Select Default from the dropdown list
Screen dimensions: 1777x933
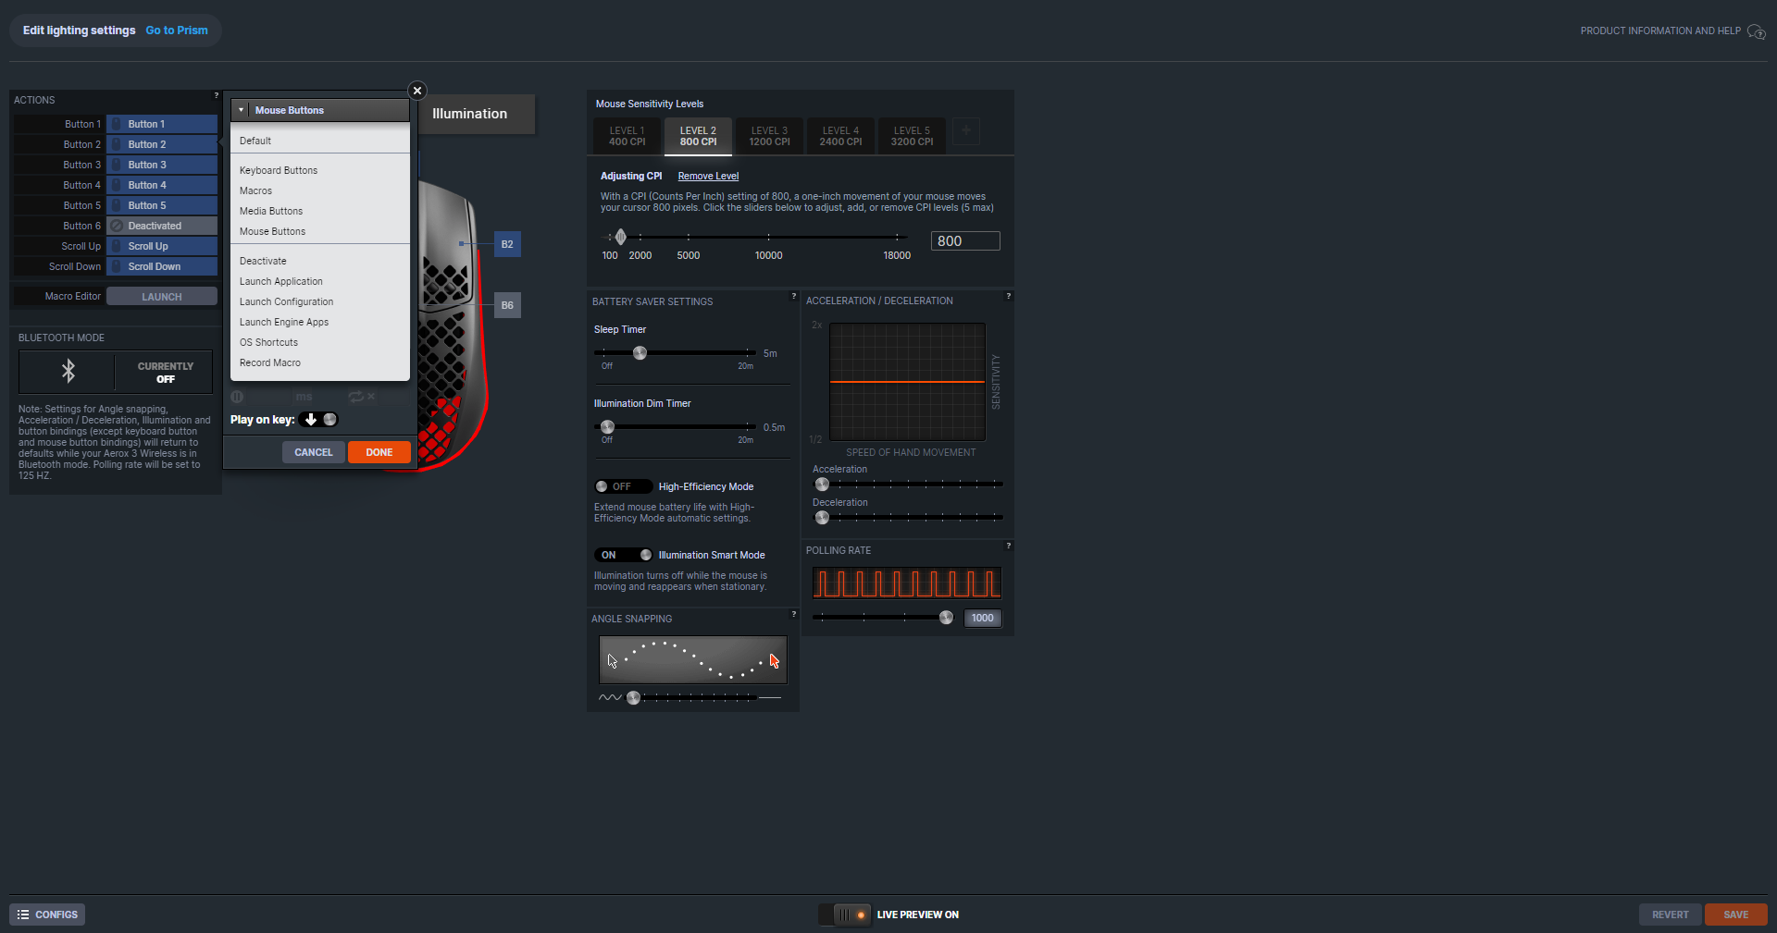click(320, 141)
